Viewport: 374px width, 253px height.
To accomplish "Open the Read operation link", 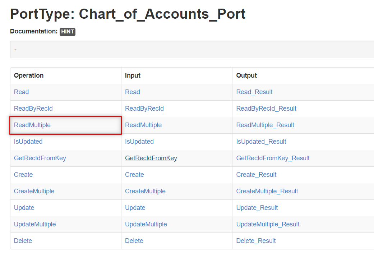I will point(21,92).
